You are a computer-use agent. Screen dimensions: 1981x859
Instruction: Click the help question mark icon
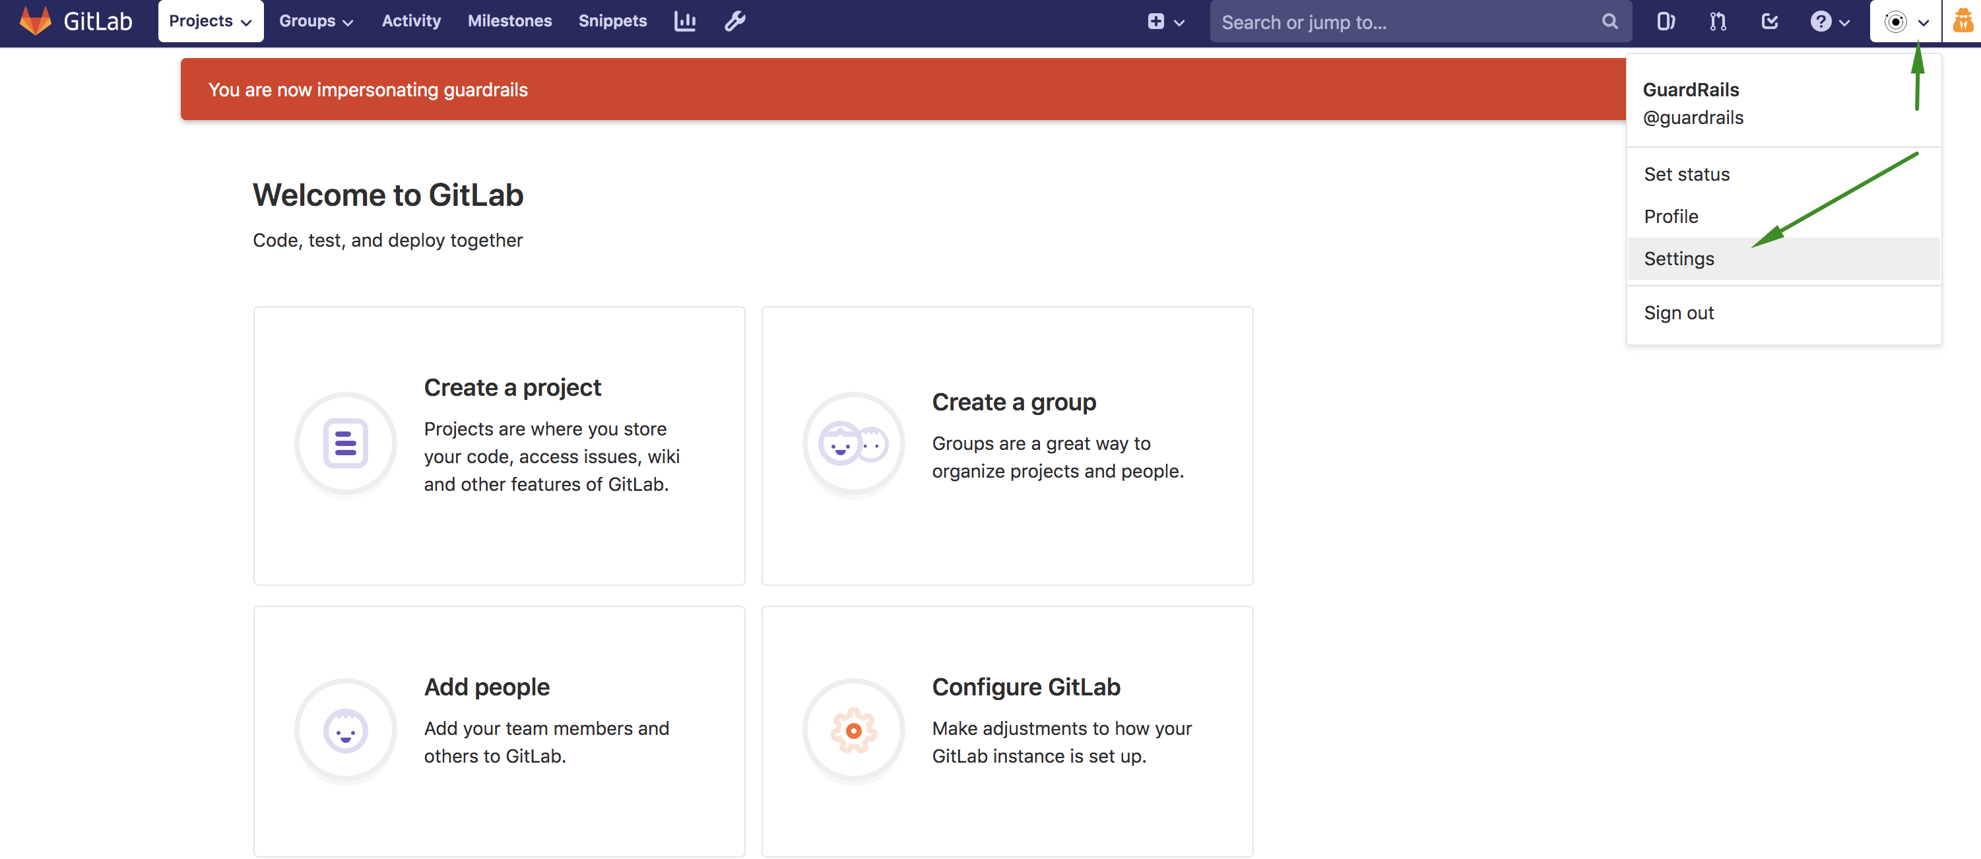[1821, 20]
